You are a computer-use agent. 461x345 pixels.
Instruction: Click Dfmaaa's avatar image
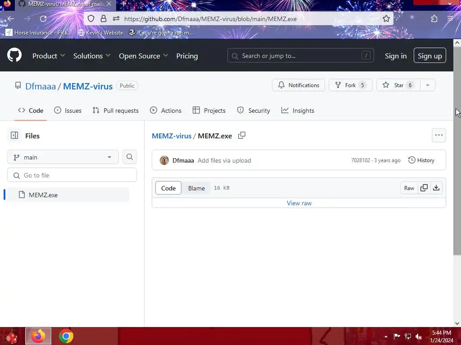pyautogui.click(x=164, y=160)
